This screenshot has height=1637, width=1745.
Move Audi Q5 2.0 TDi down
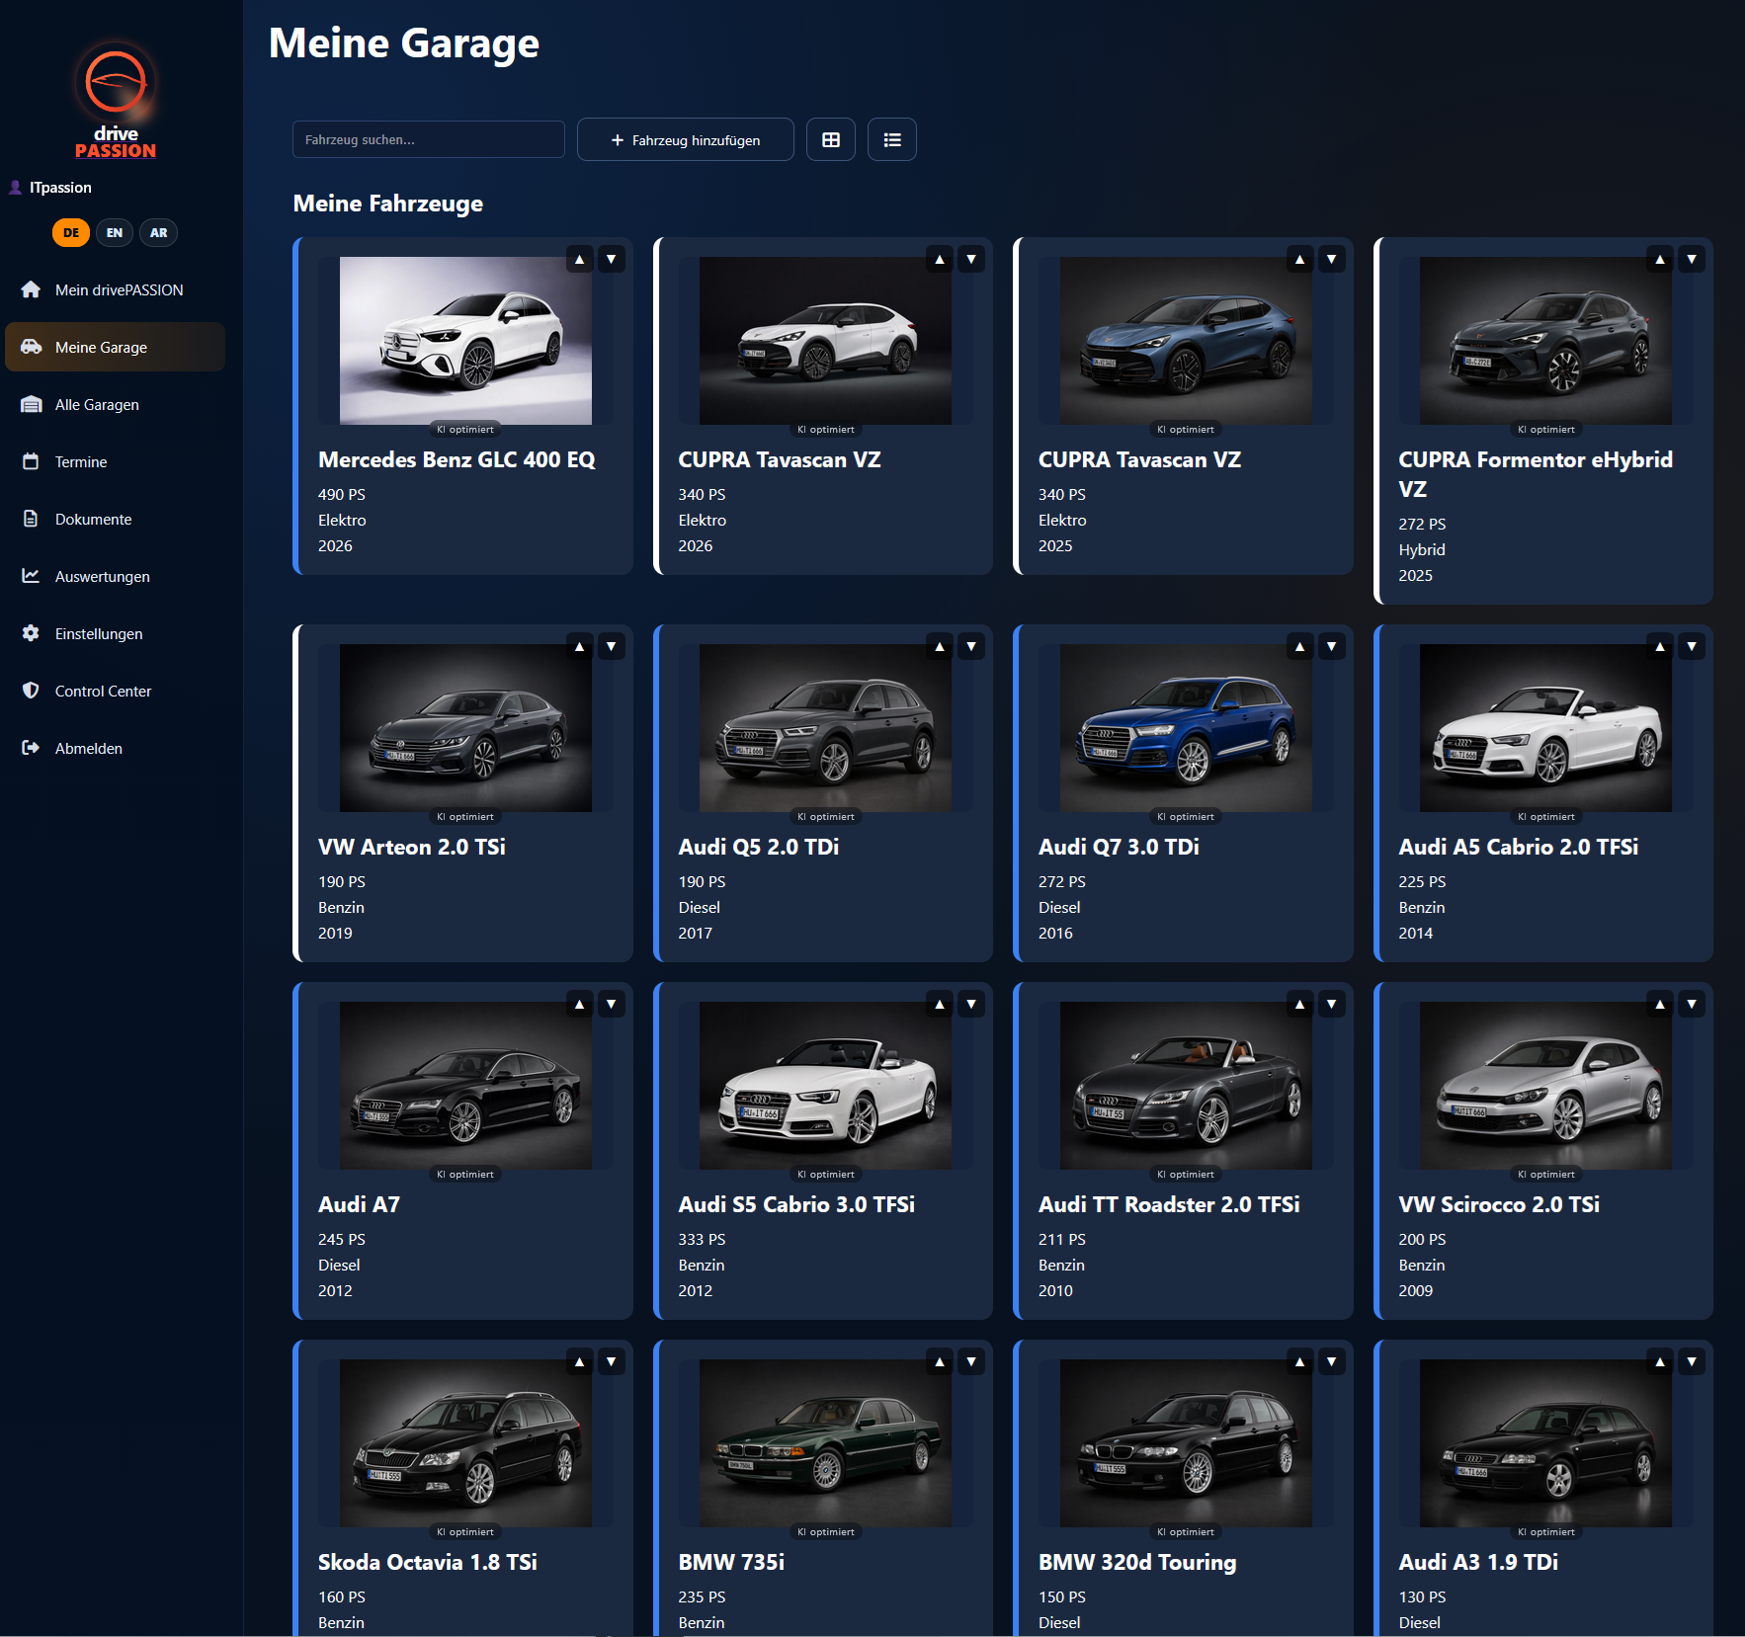[971, 646]
